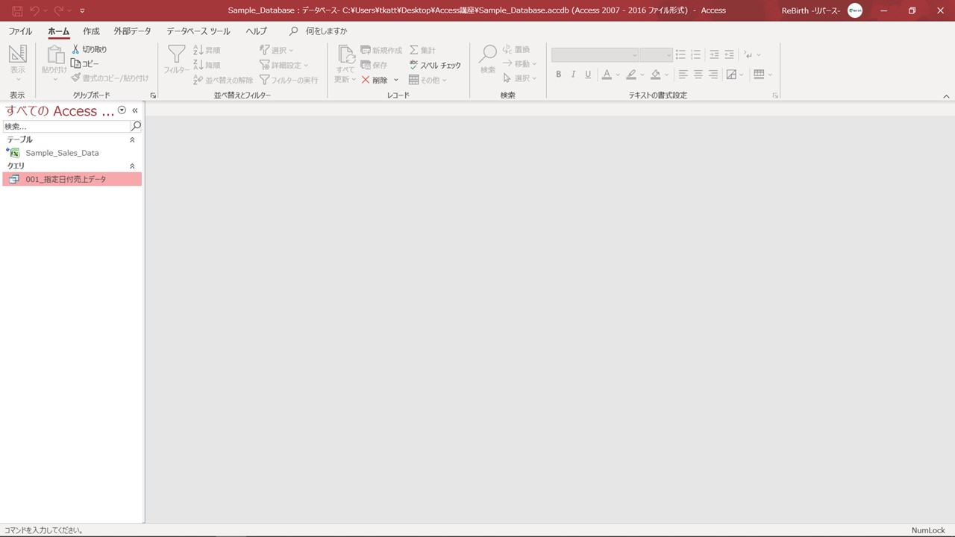This screenshot has width=955, height=537.
Task: Click the navigation pane search magnifier icon
Action: coord(136,126)
